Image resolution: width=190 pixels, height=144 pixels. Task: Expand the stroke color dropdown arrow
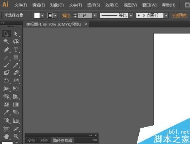[x=55, y=16]
